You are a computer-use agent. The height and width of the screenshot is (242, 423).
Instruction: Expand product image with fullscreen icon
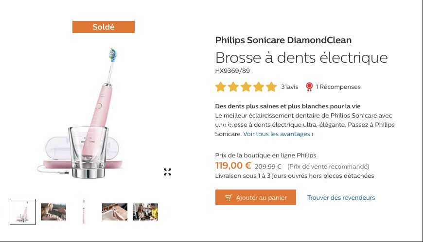[167, 172]
